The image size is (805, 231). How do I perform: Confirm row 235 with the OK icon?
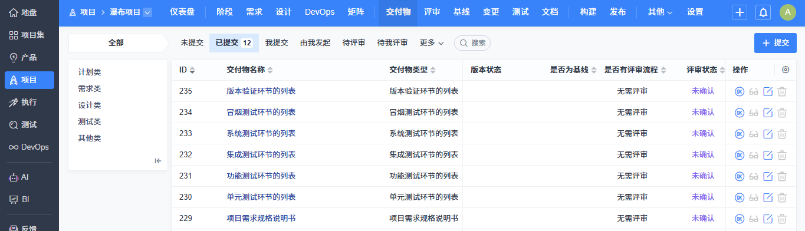click(x=740, y=91)
